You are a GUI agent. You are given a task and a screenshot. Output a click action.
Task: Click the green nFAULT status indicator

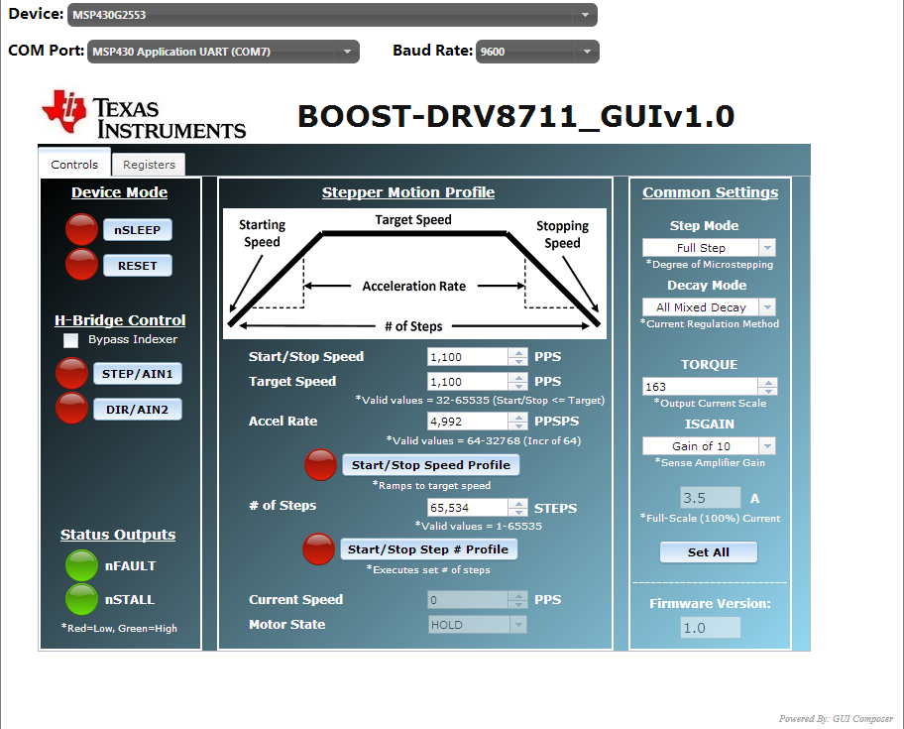(x=81, y=565)
